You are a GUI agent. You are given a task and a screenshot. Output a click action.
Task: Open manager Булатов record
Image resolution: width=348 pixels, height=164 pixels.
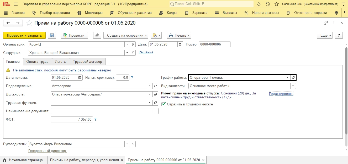(x=133, y=144)
